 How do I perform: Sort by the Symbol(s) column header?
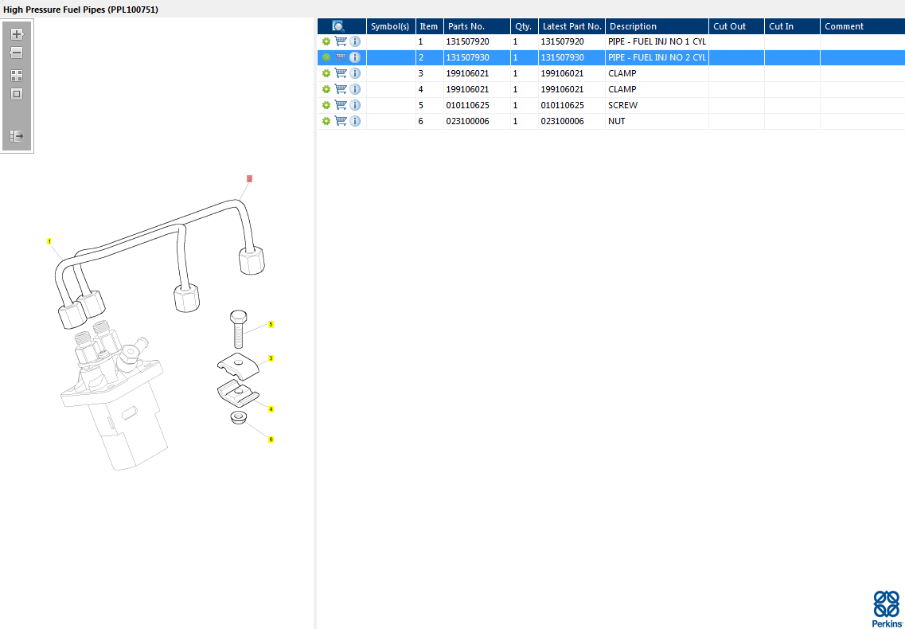391,26
